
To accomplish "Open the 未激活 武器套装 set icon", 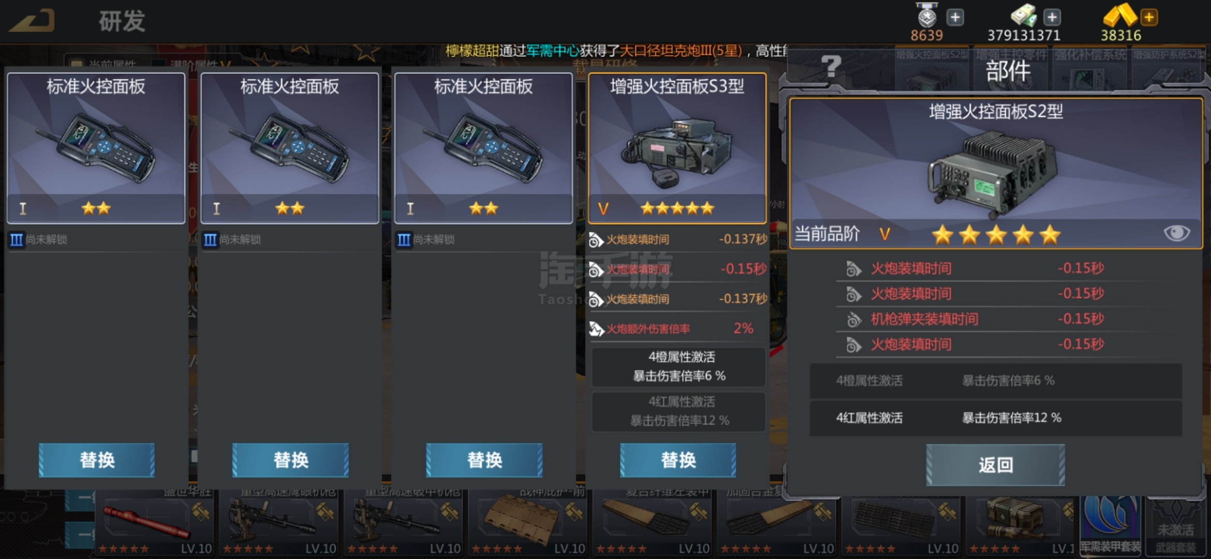I will point(1175,525).
